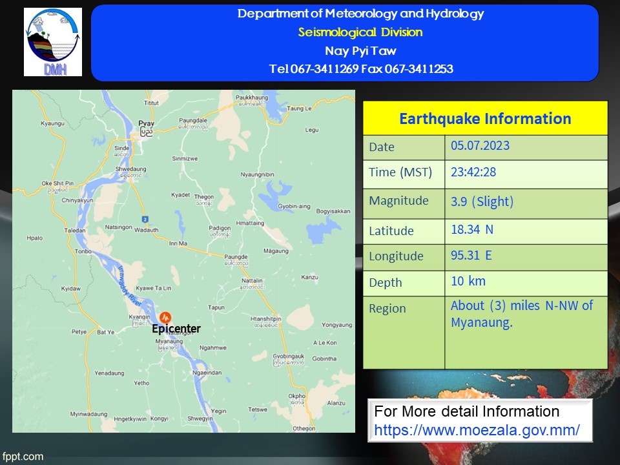Click the orange epicenter marker icon
Viewport: 620px width, 465px height.
(165, 317)
